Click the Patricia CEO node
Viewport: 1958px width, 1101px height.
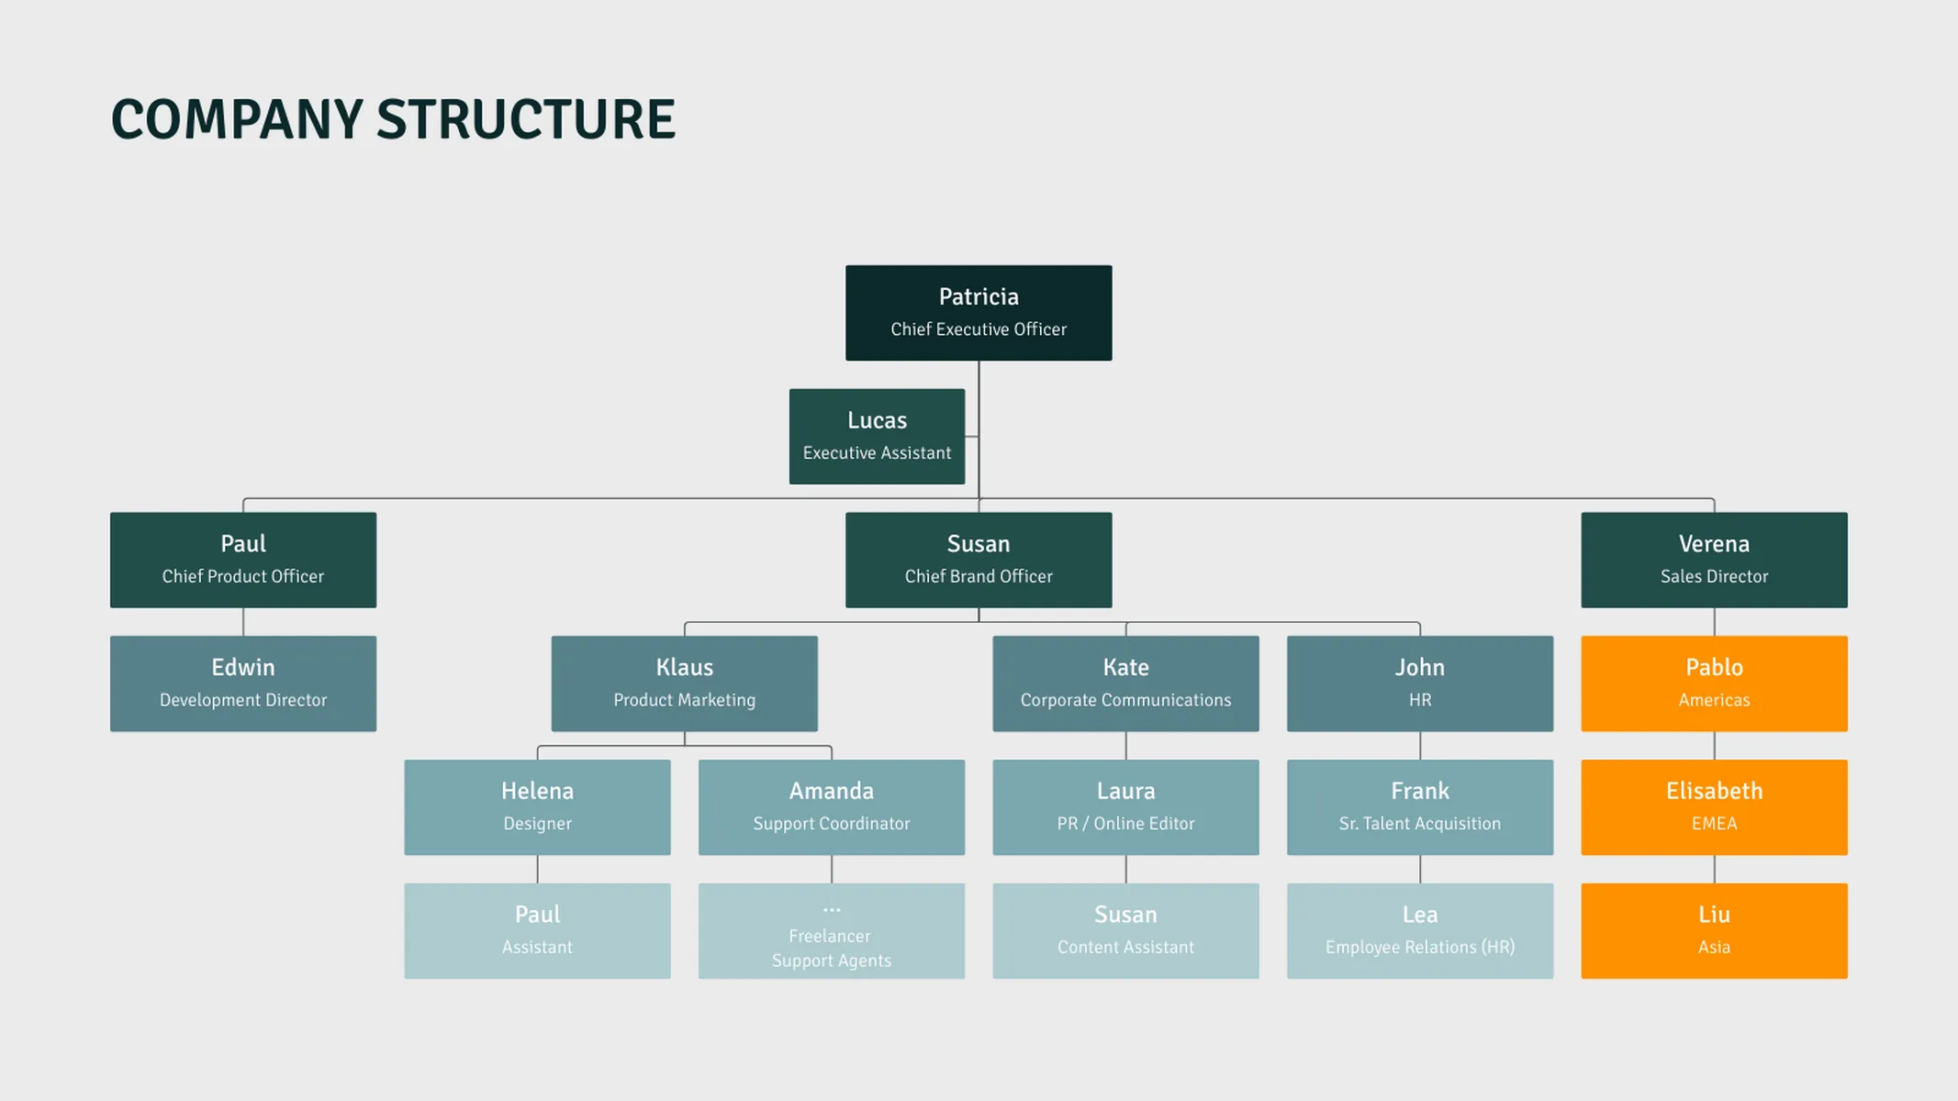pos(979,312)
